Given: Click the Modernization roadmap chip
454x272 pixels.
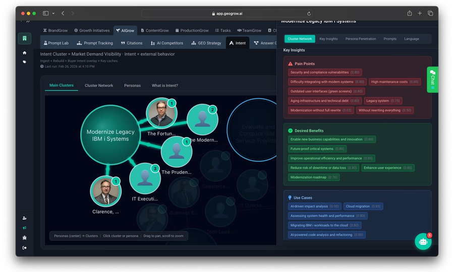Looking at the screenshot, I should tap(314, 177).
